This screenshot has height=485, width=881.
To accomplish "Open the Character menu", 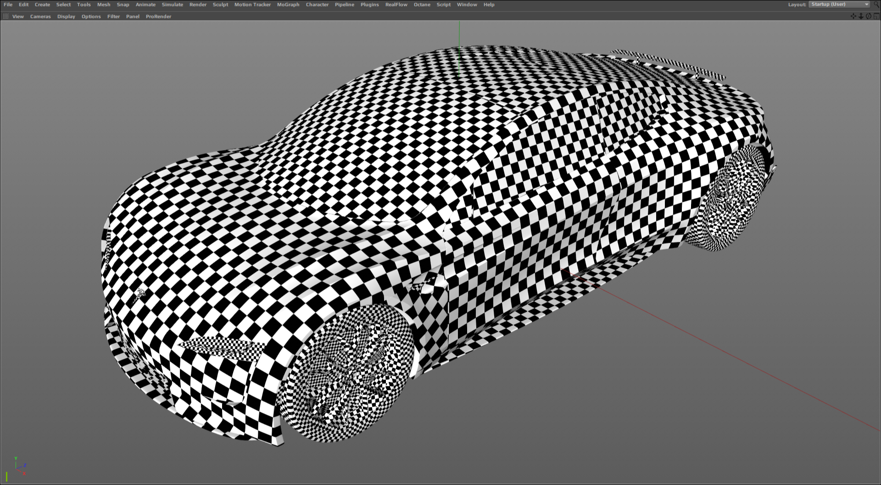I will point(317,5).
